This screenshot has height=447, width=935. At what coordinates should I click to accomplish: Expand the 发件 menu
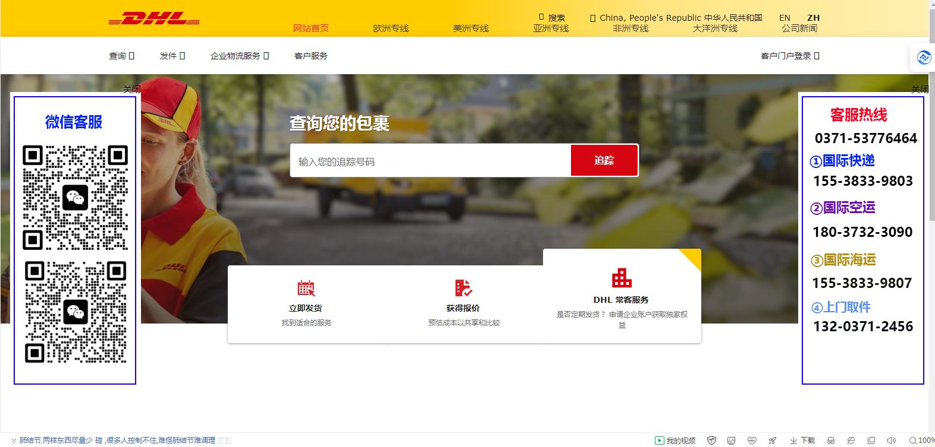(x=172, y=56)
